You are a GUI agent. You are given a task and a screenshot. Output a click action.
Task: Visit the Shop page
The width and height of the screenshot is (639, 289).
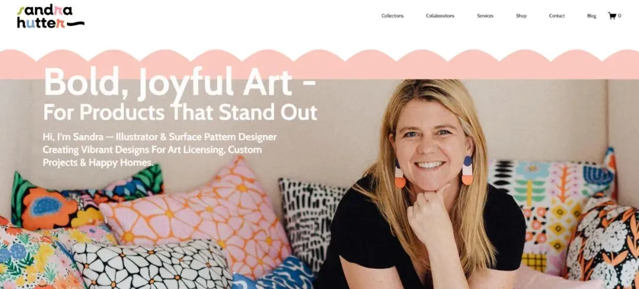521,16
